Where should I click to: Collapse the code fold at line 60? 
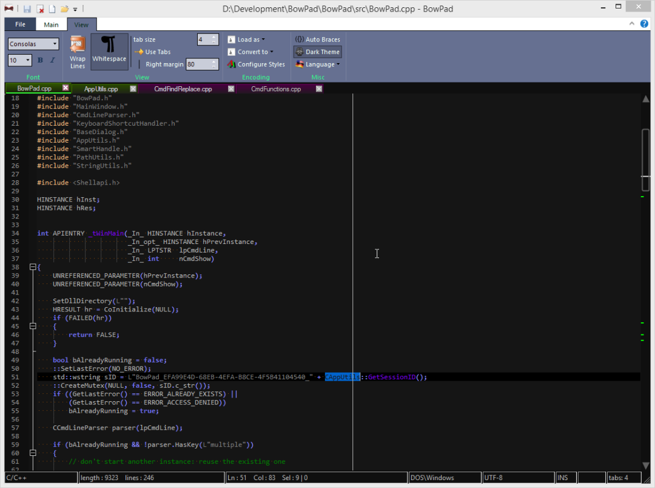coord(33,452)
